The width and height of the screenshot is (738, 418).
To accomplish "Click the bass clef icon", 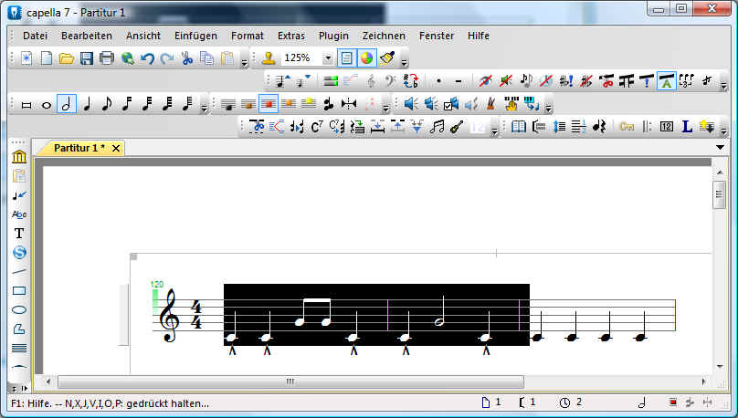I will coord(389,81).
